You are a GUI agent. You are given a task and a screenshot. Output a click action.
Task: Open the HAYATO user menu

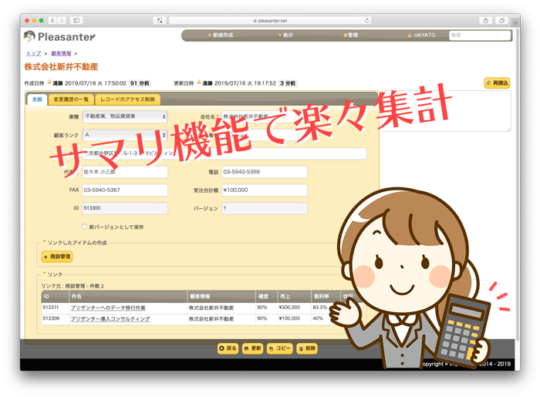point(421,35)
